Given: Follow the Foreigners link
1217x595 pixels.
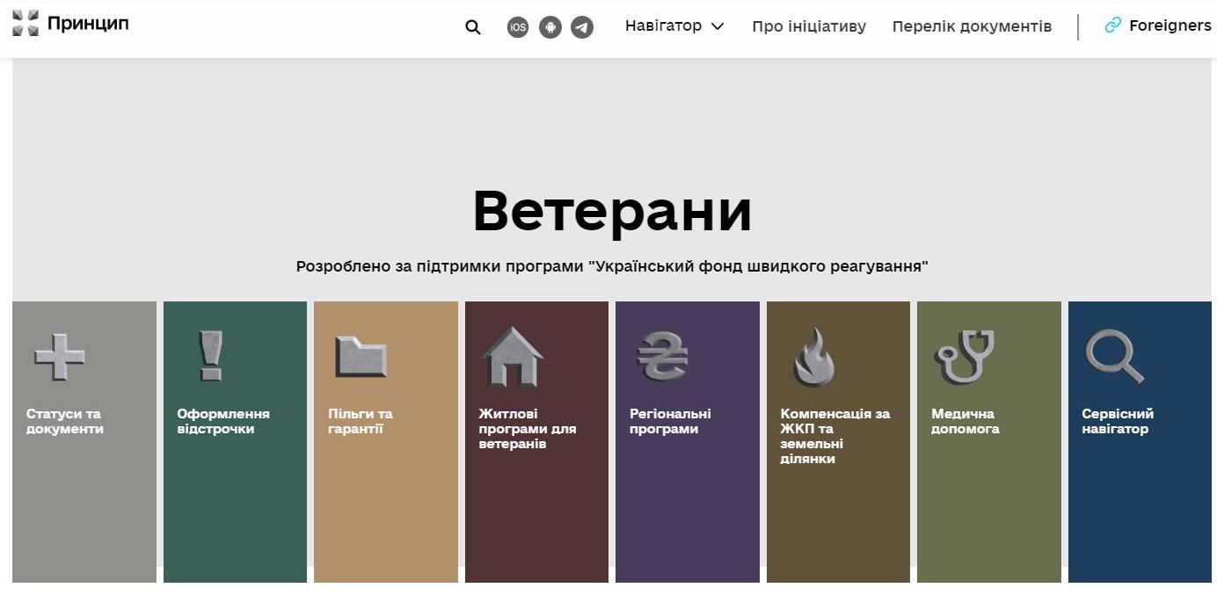Looking at the screenshot, I should coord(1170,25).
